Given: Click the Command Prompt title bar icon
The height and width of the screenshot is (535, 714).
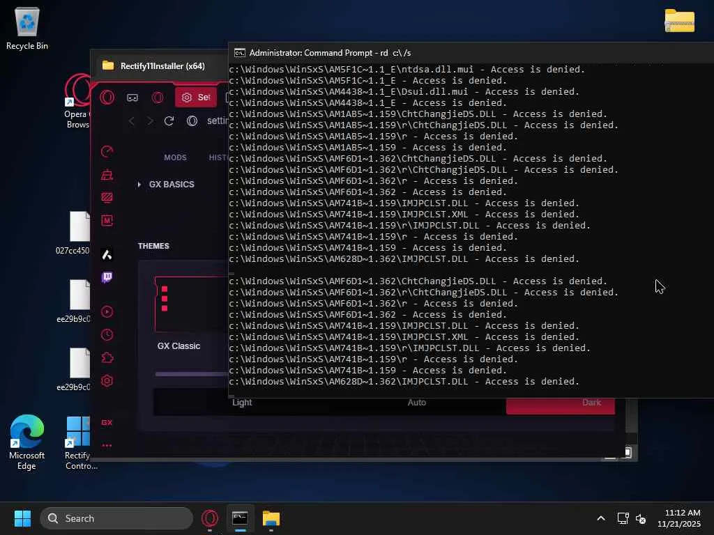Looking at the screenshot, I should coord(240,53).
